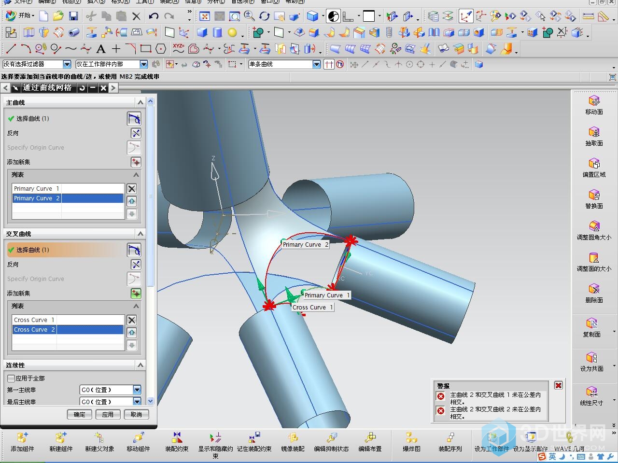Select the Zoom in/out magnifier tool

(x=250, y=16)
